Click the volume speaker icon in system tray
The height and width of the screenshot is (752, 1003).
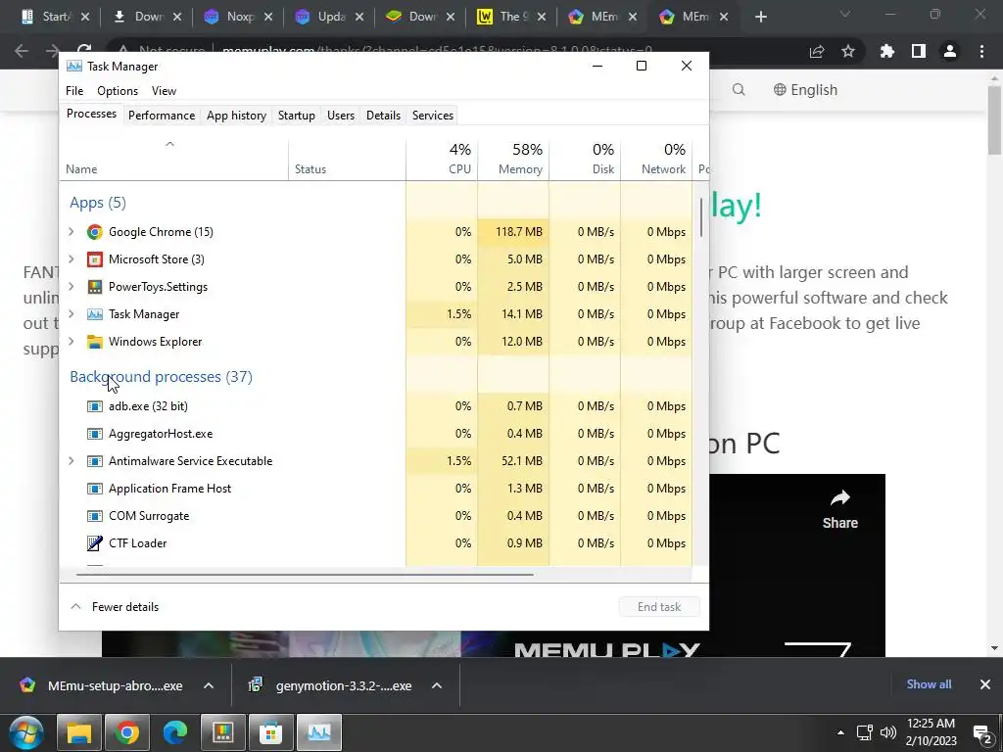coord(887,732)
